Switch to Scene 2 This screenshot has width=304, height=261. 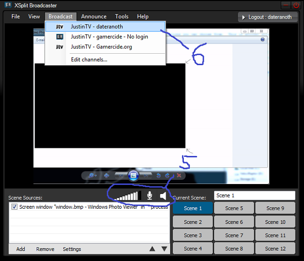193,222
